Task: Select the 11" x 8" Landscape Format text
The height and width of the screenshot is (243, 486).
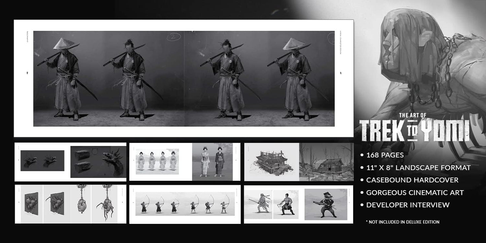Action: click(x=418, y=167)
